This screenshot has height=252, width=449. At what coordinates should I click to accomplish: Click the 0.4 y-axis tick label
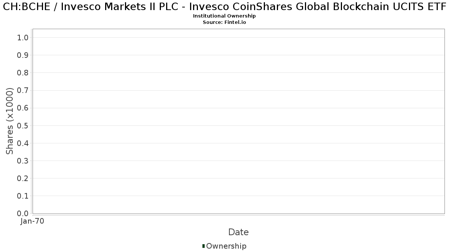[23, 143]
